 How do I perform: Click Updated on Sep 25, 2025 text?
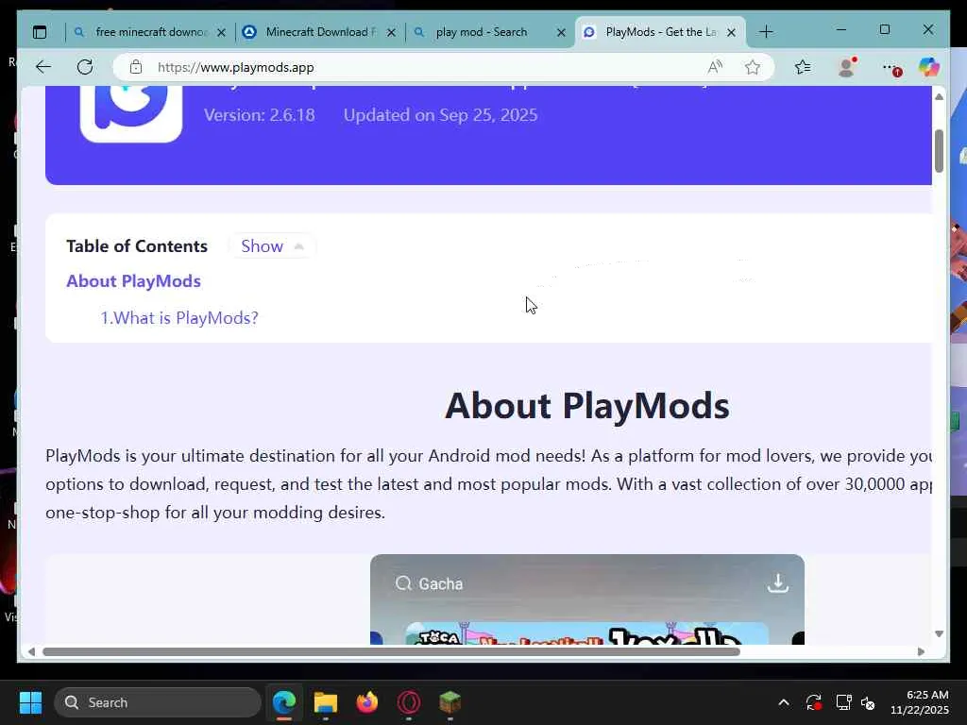pos(440,114)
